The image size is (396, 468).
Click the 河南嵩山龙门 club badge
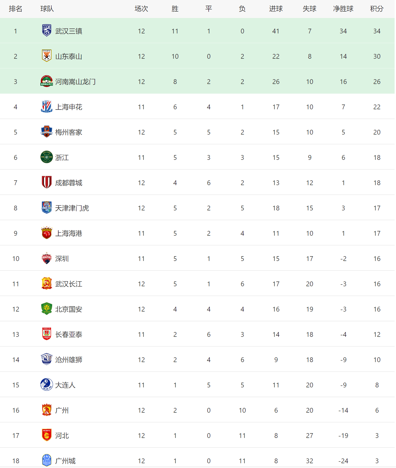point(47,81)
